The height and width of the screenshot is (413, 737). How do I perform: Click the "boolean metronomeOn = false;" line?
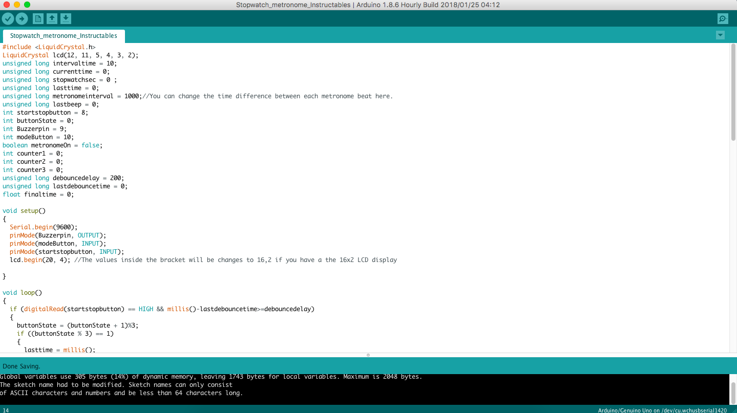click(x=53, y=145)
